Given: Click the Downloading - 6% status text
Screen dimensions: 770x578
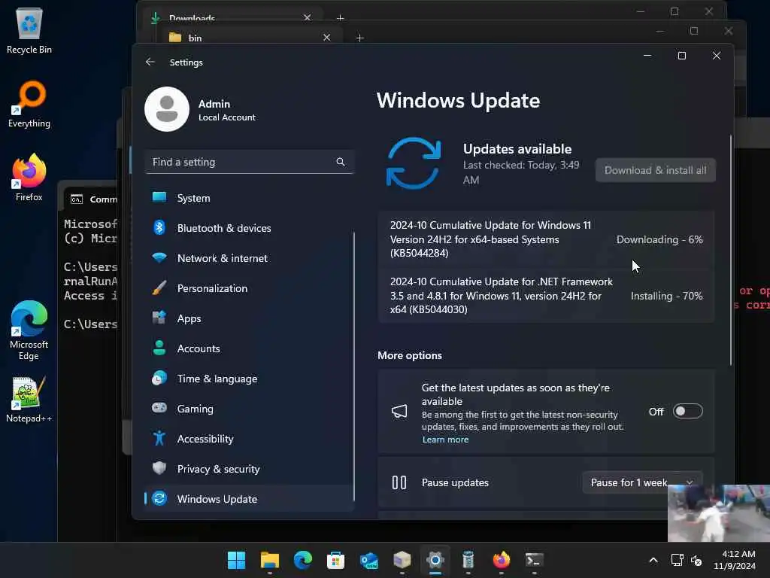Looking at the screenshot, I should (659, 239).
